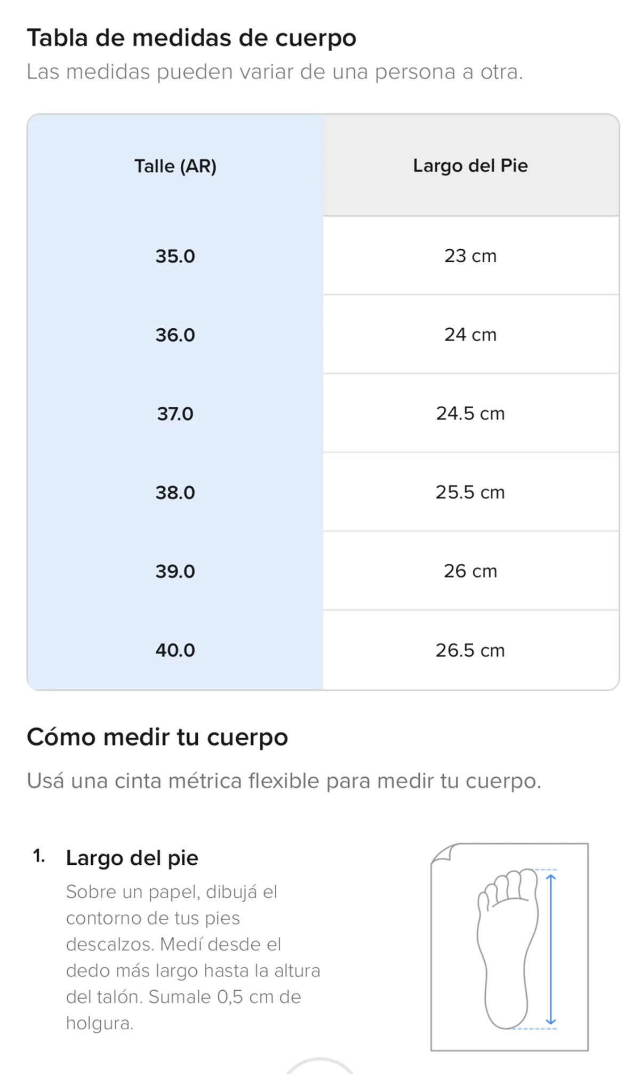Screen dimensions: 640x1074
Task: Click the step number 1 marker
Action: click(39, 856)
